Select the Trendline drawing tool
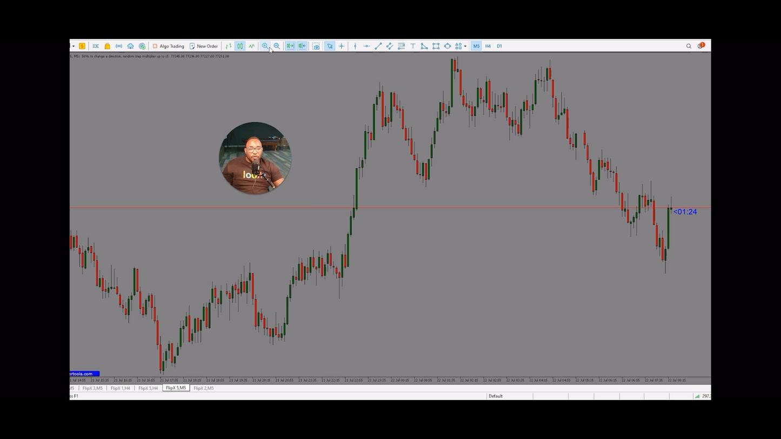Image resolution: width=781 pixels, height=439 pixels. click(378, 46)
